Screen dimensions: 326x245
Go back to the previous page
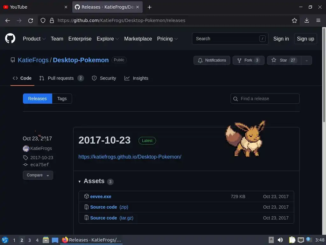pos(8,20)
